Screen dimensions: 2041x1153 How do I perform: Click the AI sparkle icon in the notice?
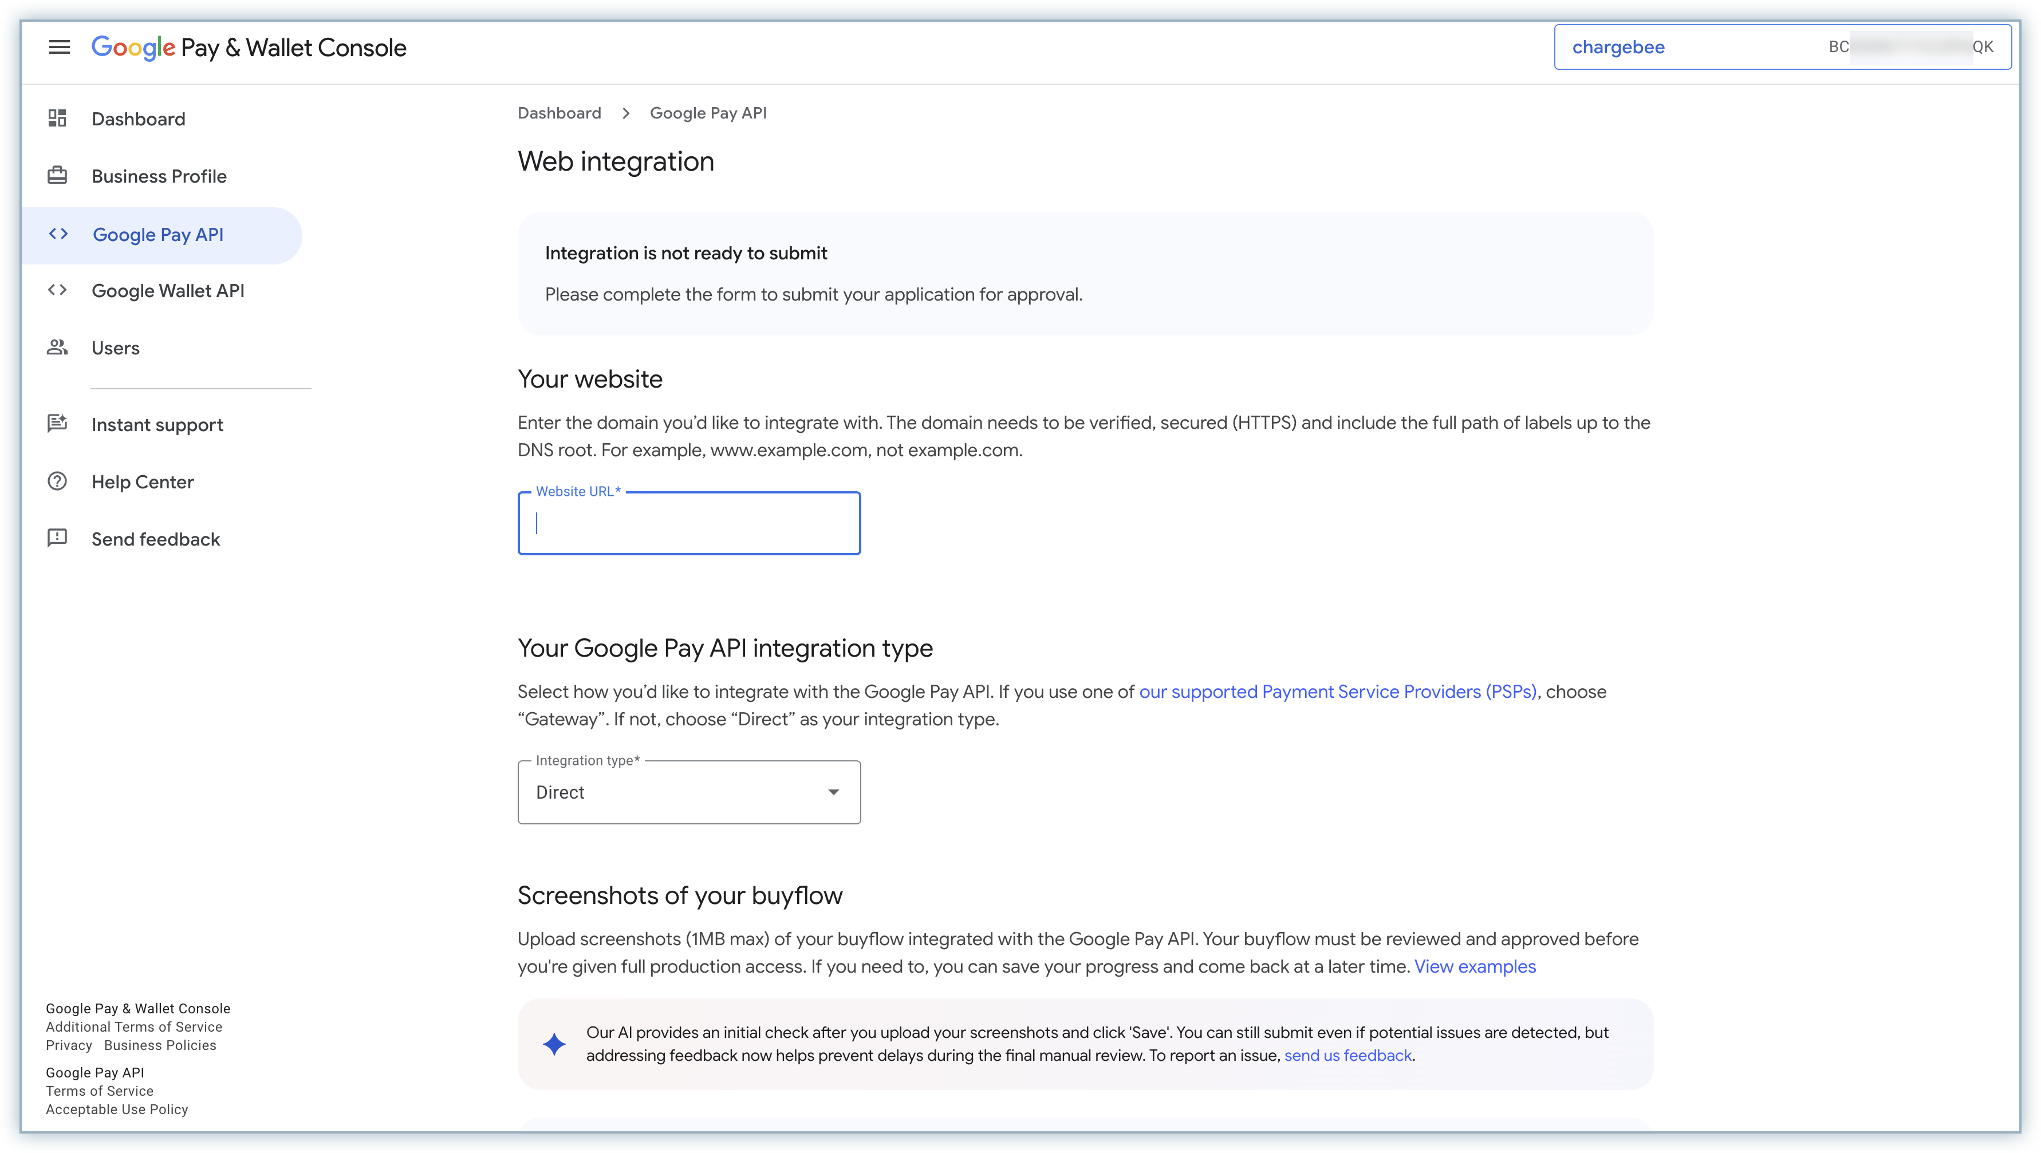pos(554,1044)
